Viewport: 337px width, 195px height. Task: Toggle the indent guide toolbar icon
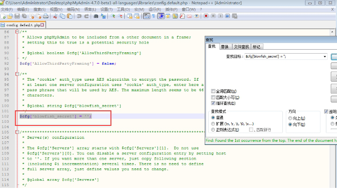pos(161,16)
